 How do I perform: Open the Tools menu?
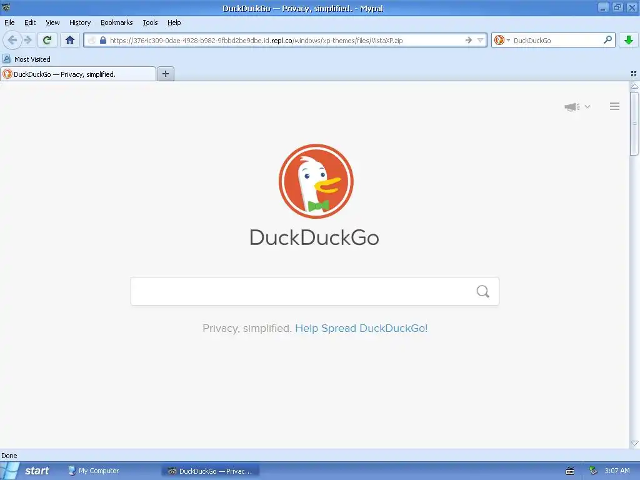(x=150, y=22)
